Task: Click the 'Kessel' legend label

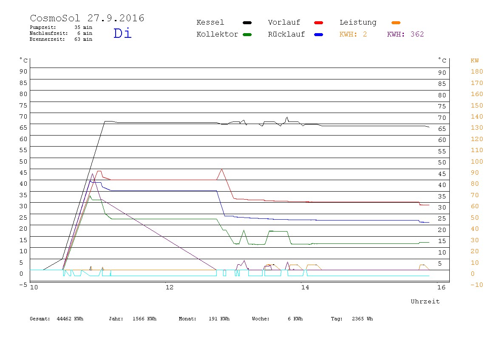Action: pos(210,23)
